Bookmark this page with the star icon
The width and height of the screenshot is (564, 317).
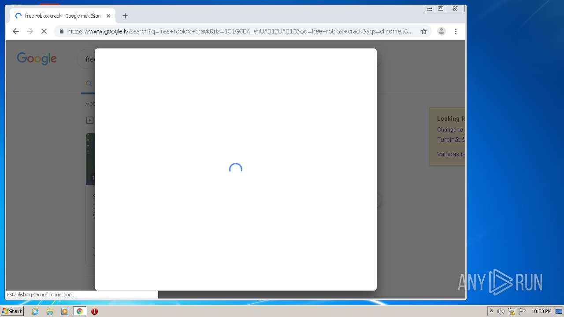[x=424, y=31]
